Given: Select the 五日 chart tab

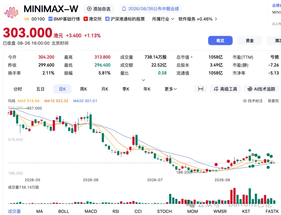Looking at the screenshot, I should tap(40, 89).
